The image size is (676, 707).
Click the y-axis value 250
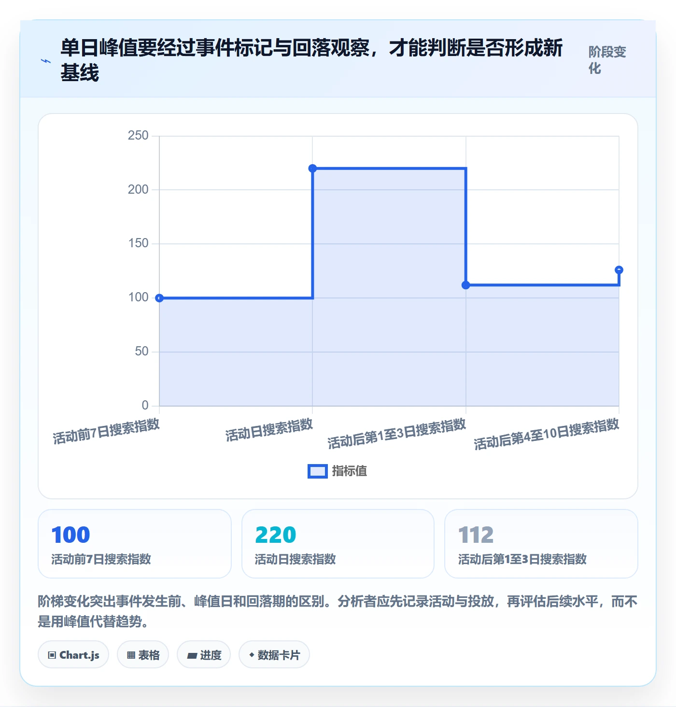pos(138,136)
